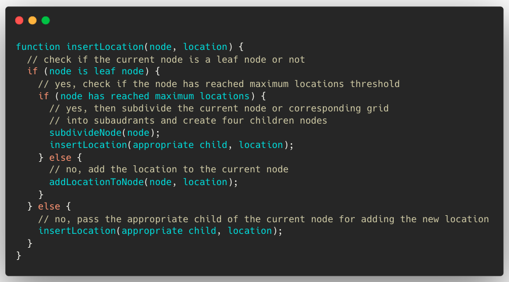Click the red close window dot

[19, 20]
